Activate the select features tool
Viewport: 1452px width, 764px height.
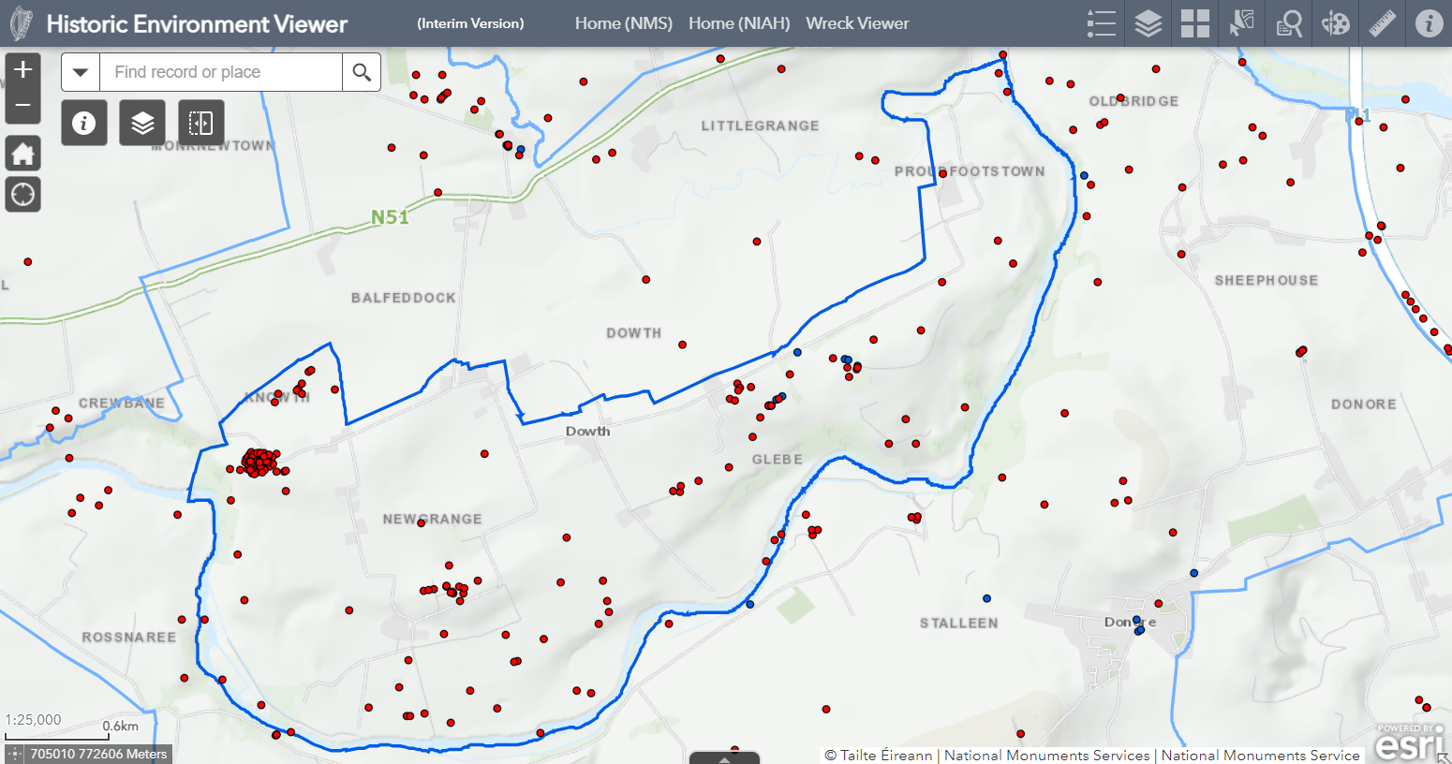point(1241,22)
